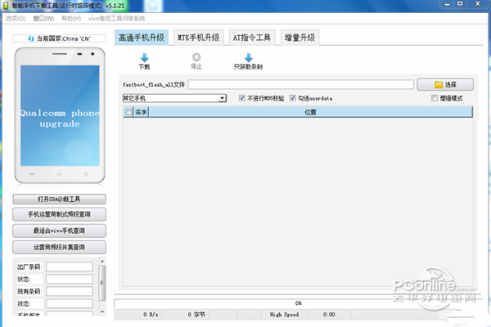Click the Qualcomm phone upgrade phone image
This screenshot has height=327, width=491.
tap(60, 115)
